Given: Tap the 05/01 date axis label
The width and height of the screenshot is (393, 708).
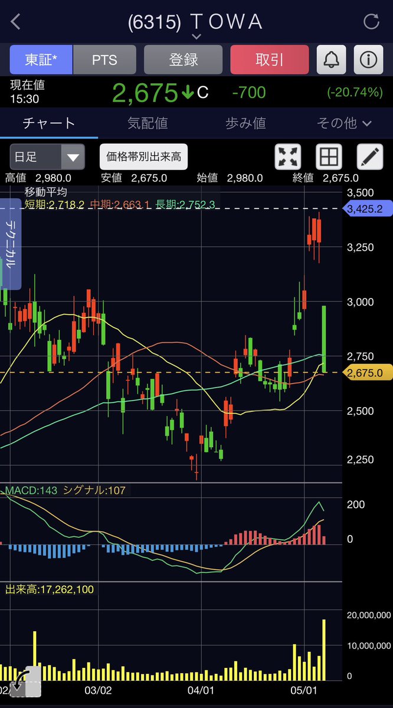Looking at the screenshot, I should [304, 689].
